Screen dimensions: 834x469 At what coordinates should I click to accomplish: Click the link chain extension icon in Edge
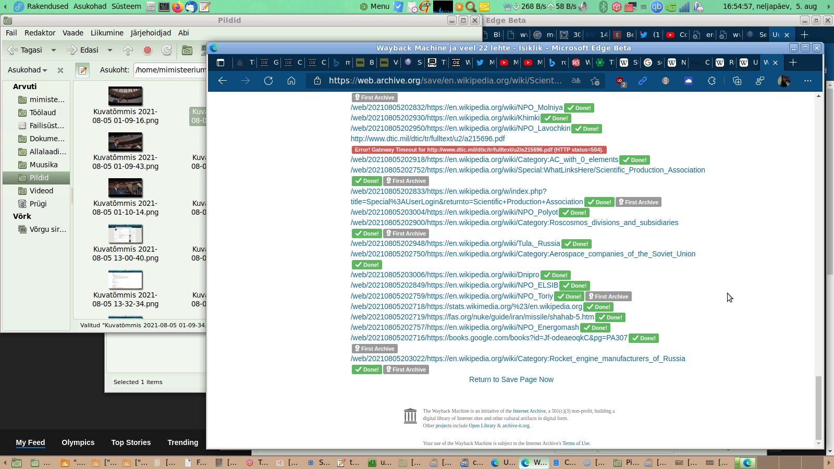coord(643,81)
